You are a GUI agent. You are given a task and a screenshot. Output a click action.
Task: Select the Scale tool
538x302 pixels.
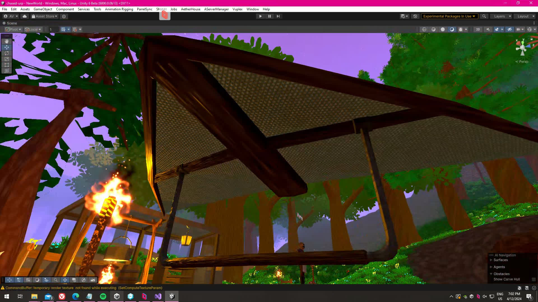pyautogui.click(x=7, y=59)
